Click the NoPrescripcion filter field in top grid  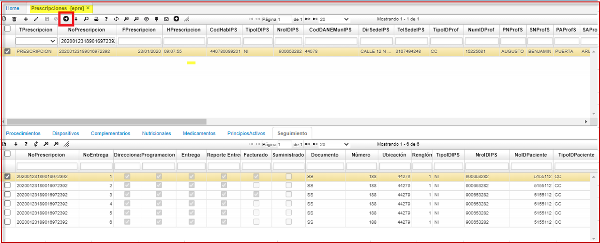tap(87, 42)
